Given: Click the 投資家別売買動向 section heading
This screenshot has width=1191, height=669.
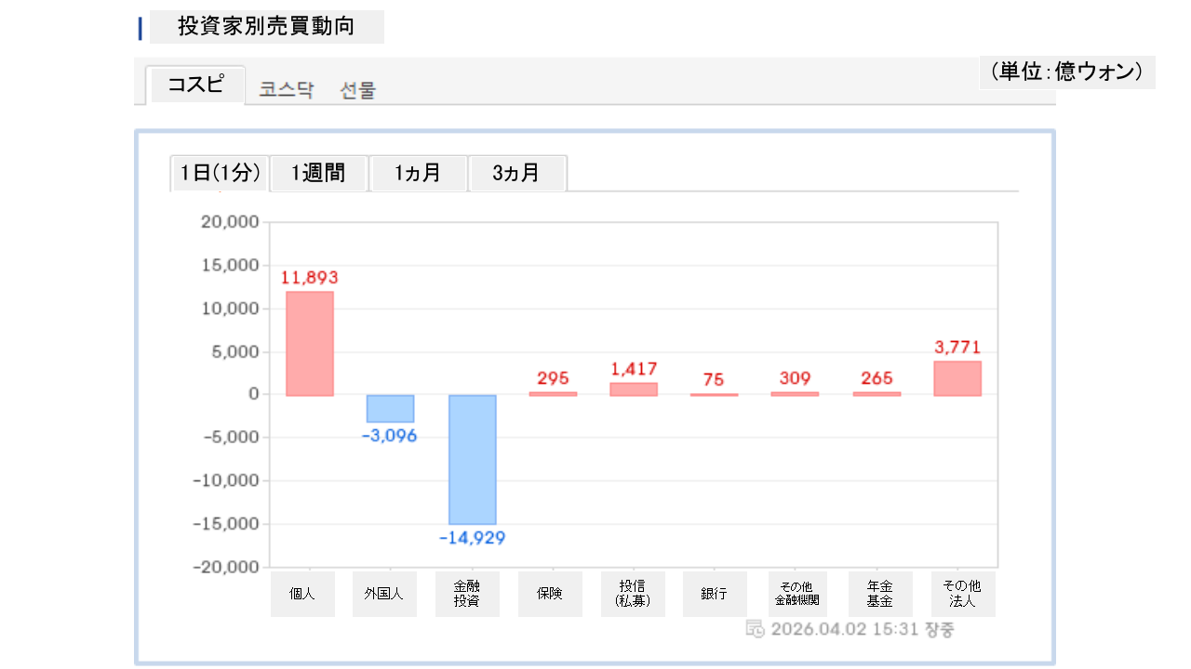Looking at the screenshot, I should 266,27.
